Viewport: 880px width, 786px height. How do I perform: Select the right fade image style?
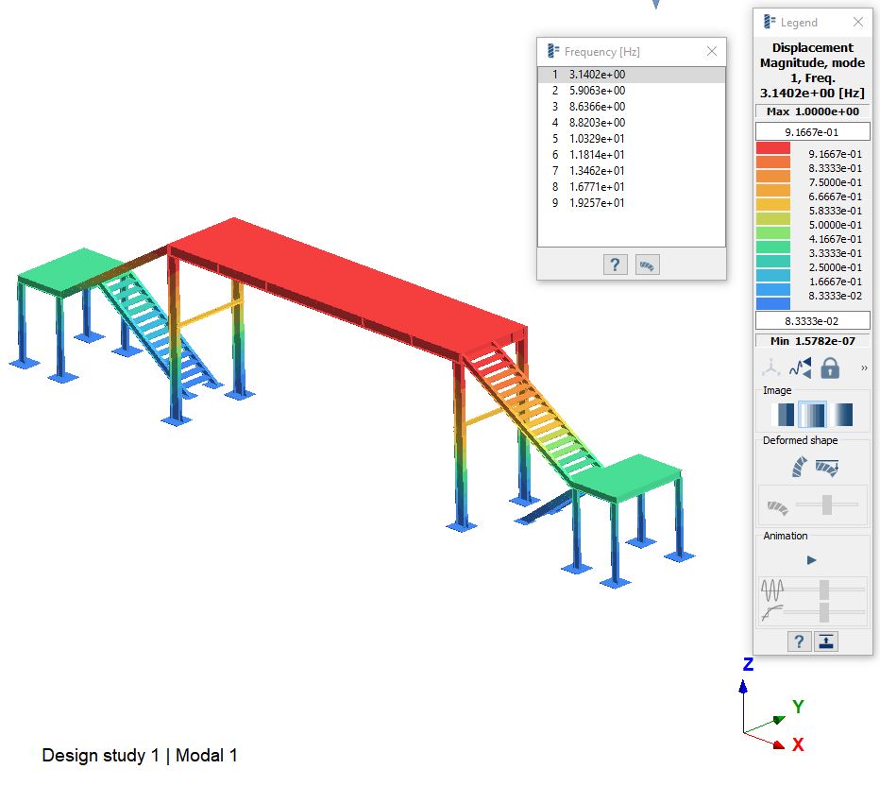click(x=840, y=415)
